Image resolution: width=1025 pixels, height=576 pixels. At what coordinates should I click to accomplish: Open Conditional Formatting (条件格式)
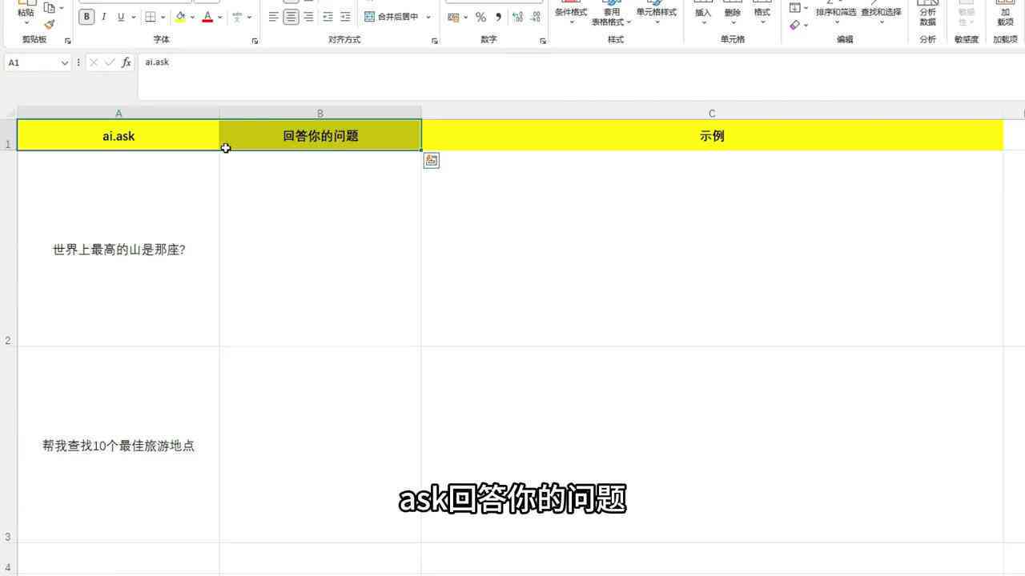[x=571, y=13]
